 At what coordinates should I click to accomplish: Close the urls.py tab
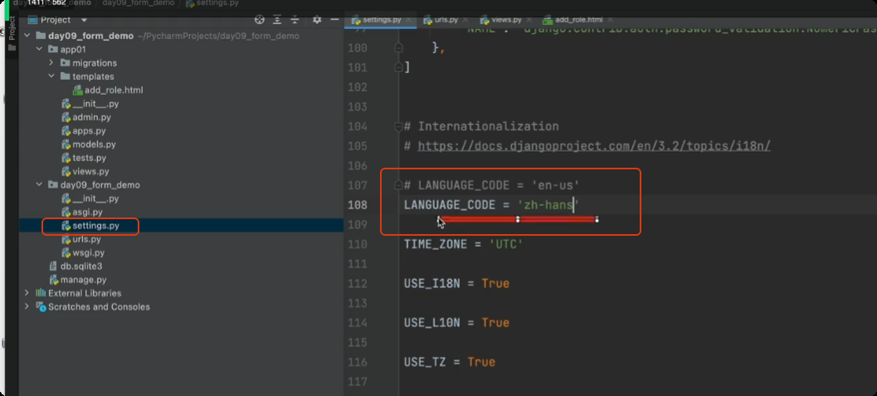click(x=465, y=20)
